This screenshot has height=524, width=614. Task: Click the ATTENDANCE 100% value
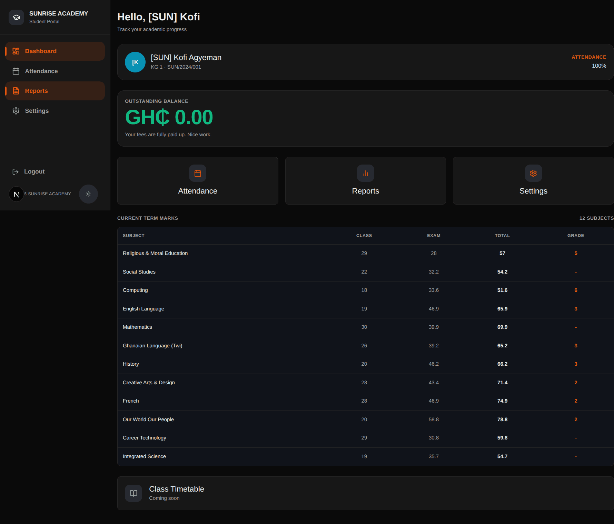coord(599,66)
